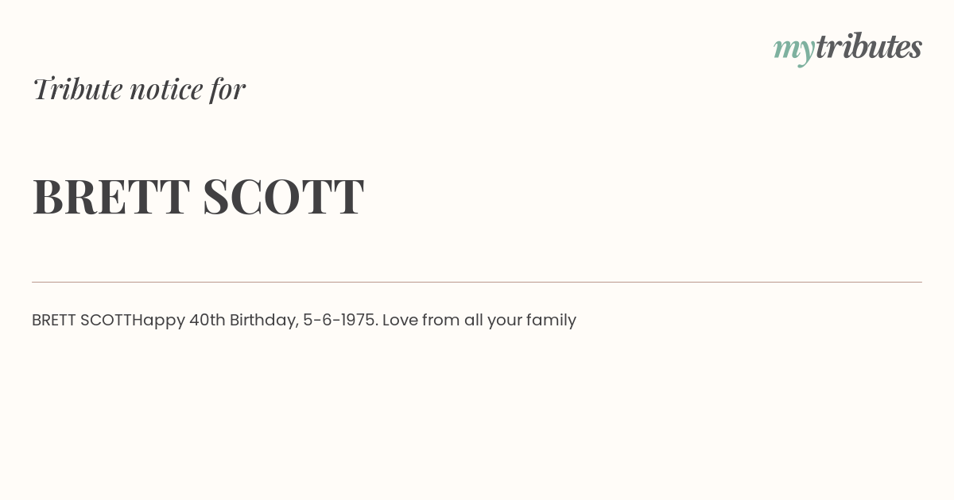Click the small "BRETT SCOTT" name in message
Viewport: 954px width, 500px height.
81,320
